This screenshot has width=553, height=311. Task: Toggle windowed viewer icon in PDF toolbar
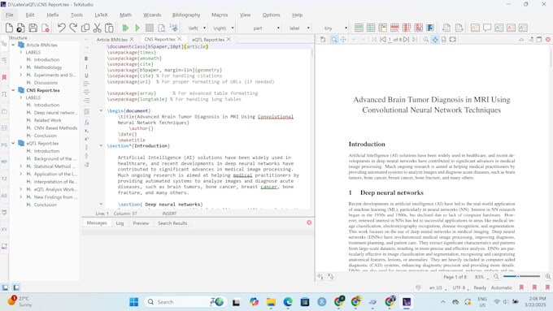pyautogui.click(x=539, y=40)
